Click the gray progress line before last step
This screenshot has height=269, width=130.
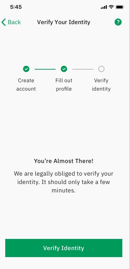click(83, 69)
